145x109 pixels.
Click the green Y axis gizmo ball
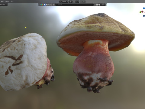(x=140, y=12)
